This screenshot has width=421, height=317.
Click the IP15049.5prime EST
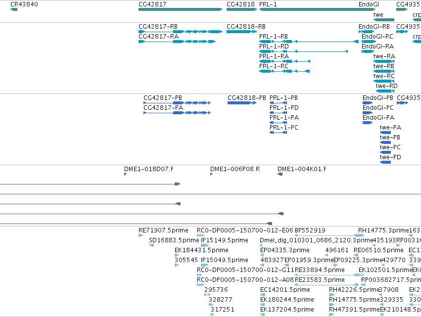[x=205, y=265]
